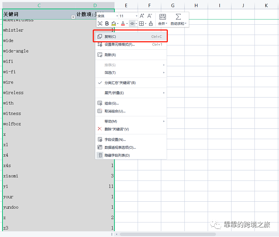The image size is (279, 237).
Task: Choose 组合(G)... menu entry
Action: (131, 103)
